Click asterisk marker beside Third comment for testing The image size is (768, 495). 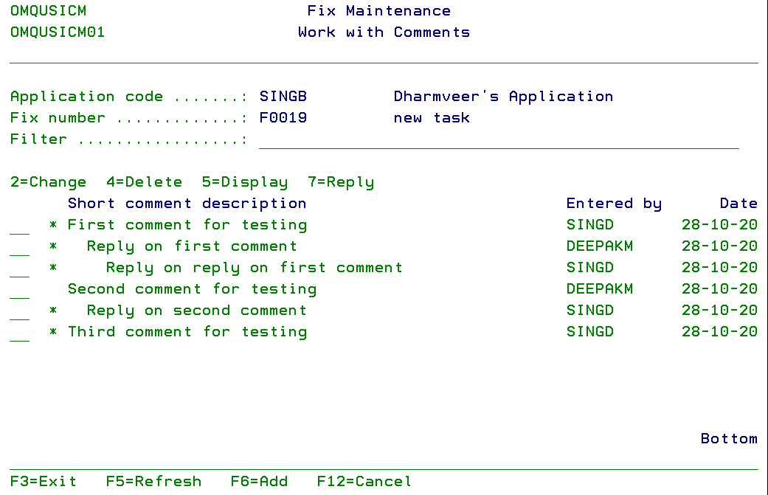coord(53,333)
